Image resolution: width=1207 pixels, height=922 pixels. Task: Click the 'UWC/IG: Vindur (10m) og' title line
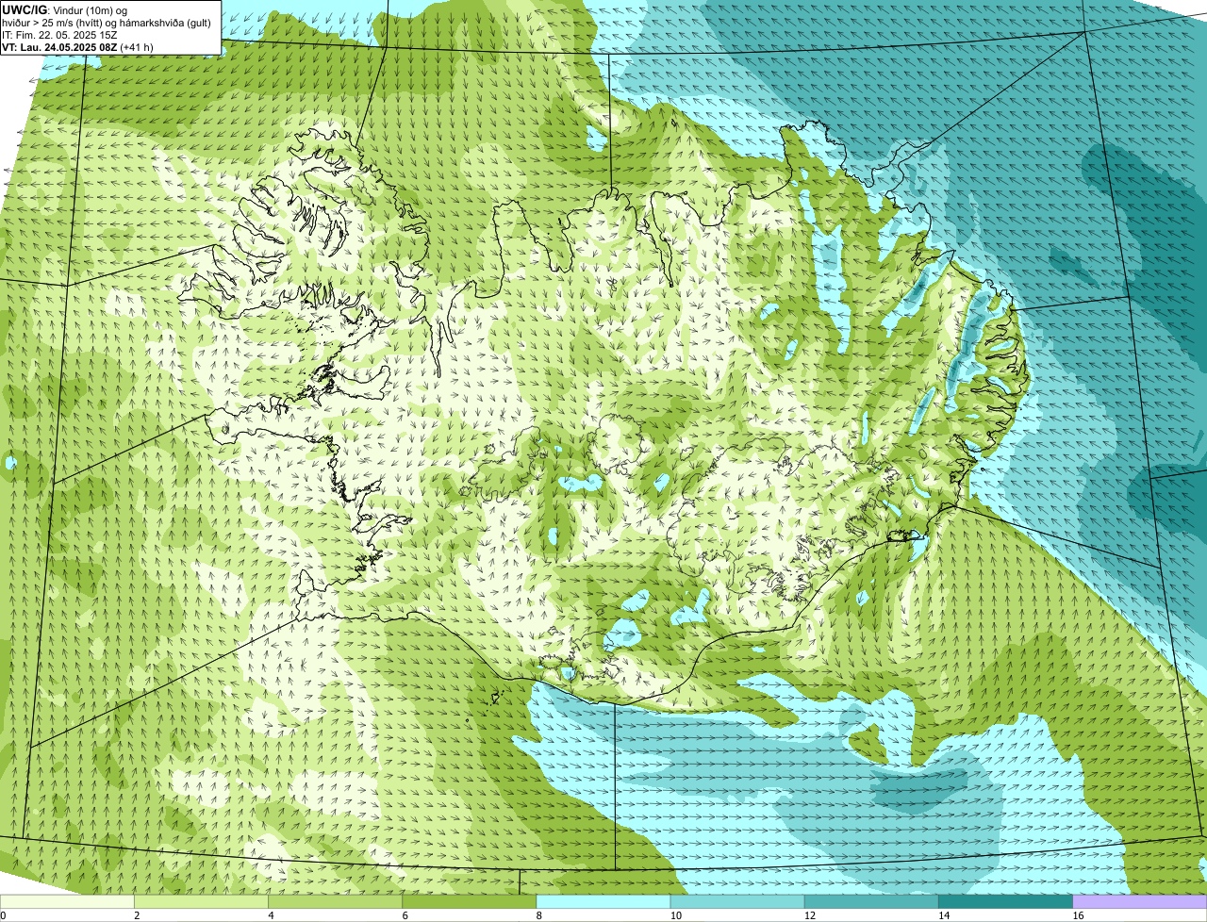(64, 10)
